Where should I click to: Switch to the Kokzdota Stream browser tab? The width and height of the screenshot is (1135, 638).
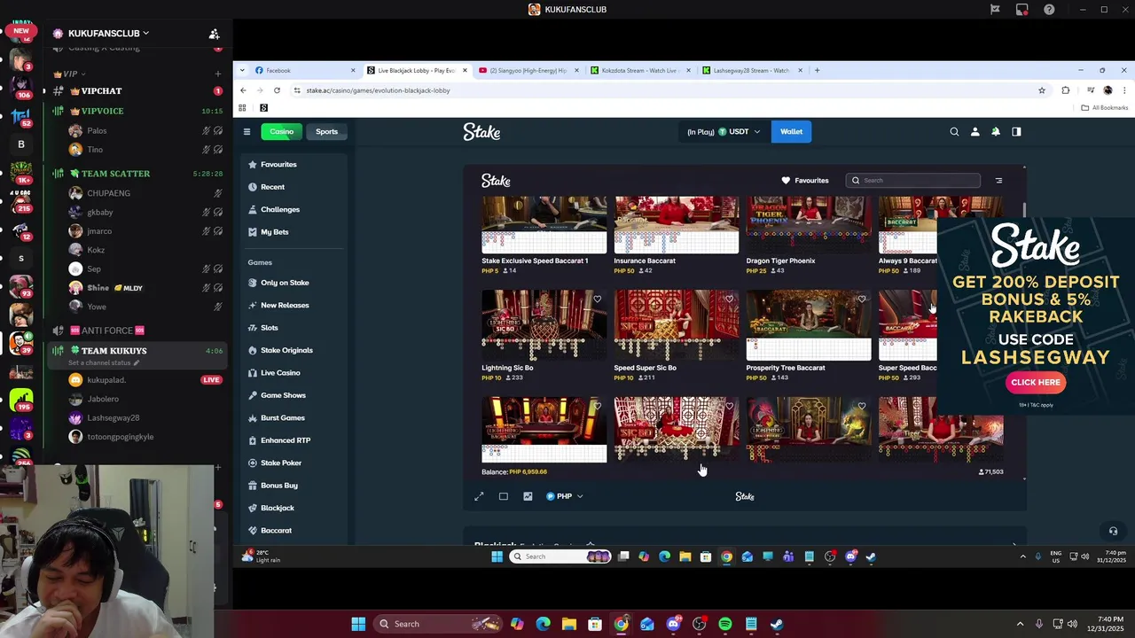[x=638, y=70]
